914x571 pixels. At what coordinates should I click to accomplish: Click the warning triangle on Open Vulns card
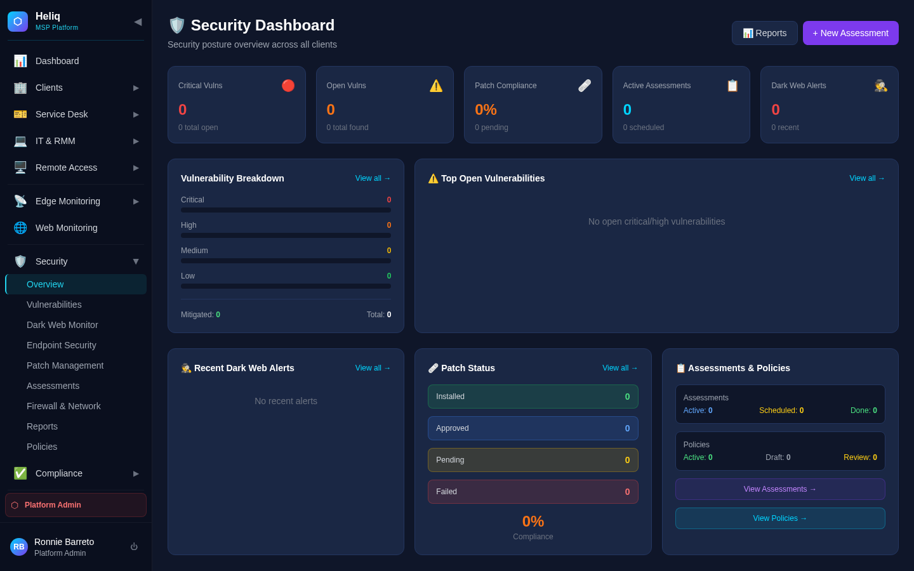436,85
